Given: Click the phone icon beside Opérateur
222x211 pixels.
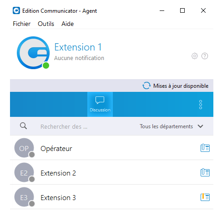Looking at the screenshot, I should [205, 148].
